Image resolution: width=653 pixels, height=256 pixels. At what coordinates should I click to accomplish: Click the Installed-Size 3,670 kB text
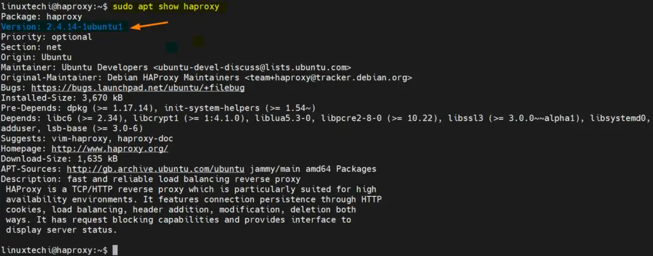click(x=62, y=98)
